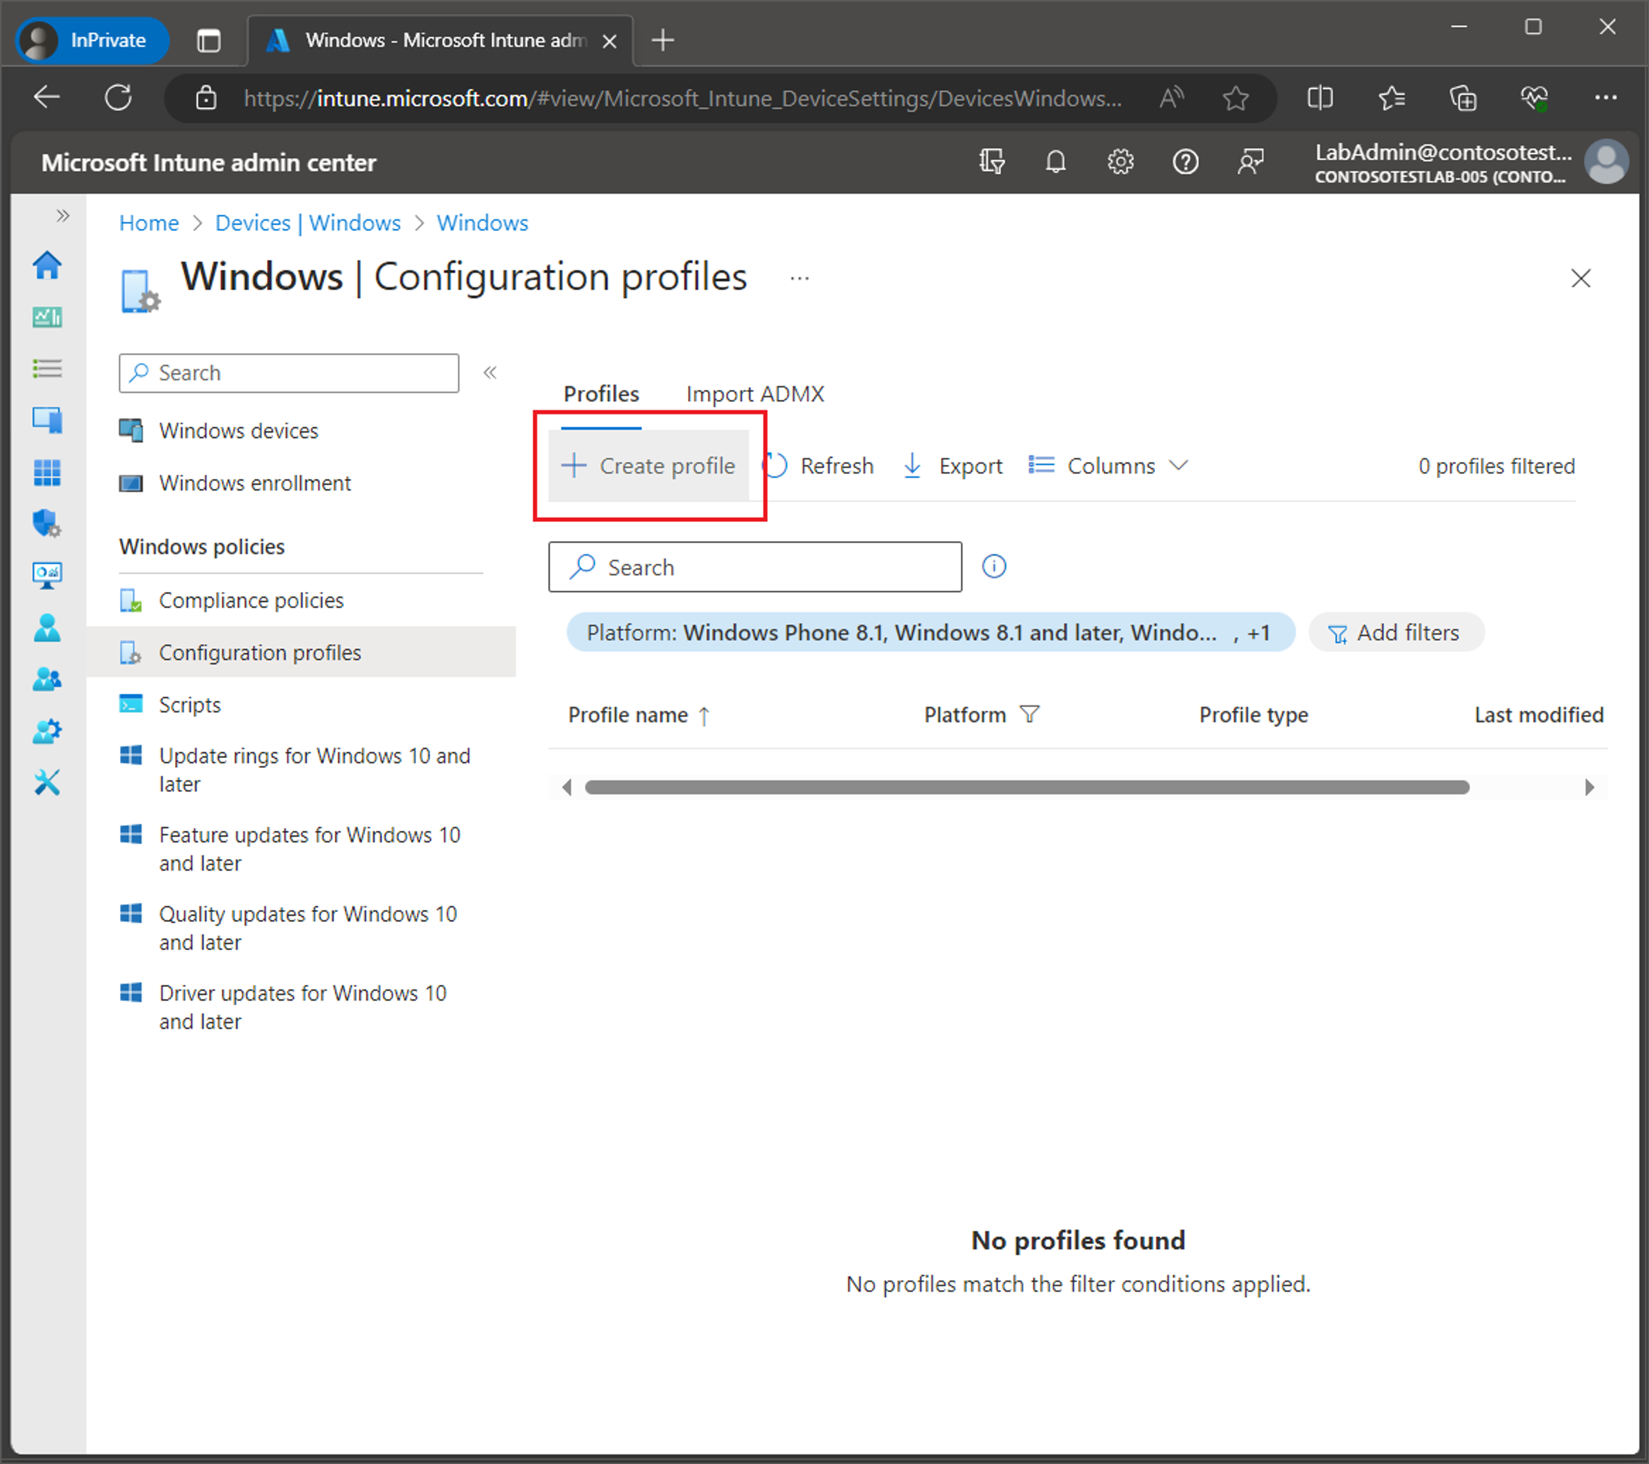This screenshot has height=1464, width=1649.
Task: Click Refresh in toolbar
Action: [819, 466]
